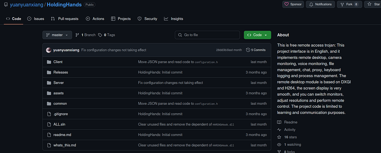The width and height of the screenshot is (381, 153).
Task: Click the tag icon beside 0 Tags
Action: [x=100, y=35]
